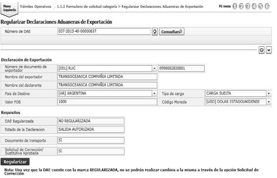Select Mi menu shortcut number 6

(x=267, y=6)
